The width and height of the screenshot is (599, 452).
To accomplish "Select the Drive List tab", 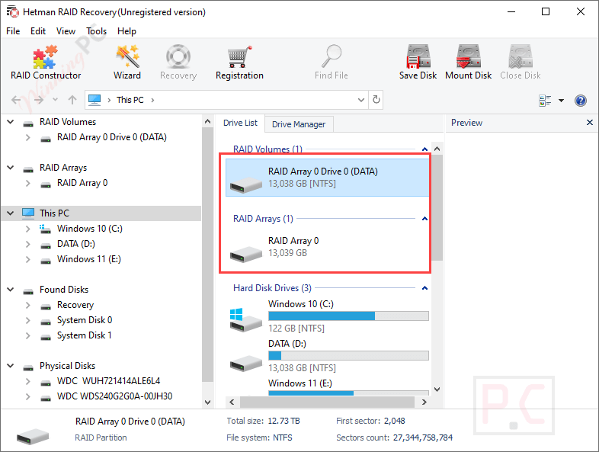I will pyautogui.click(x=240, y=123).
